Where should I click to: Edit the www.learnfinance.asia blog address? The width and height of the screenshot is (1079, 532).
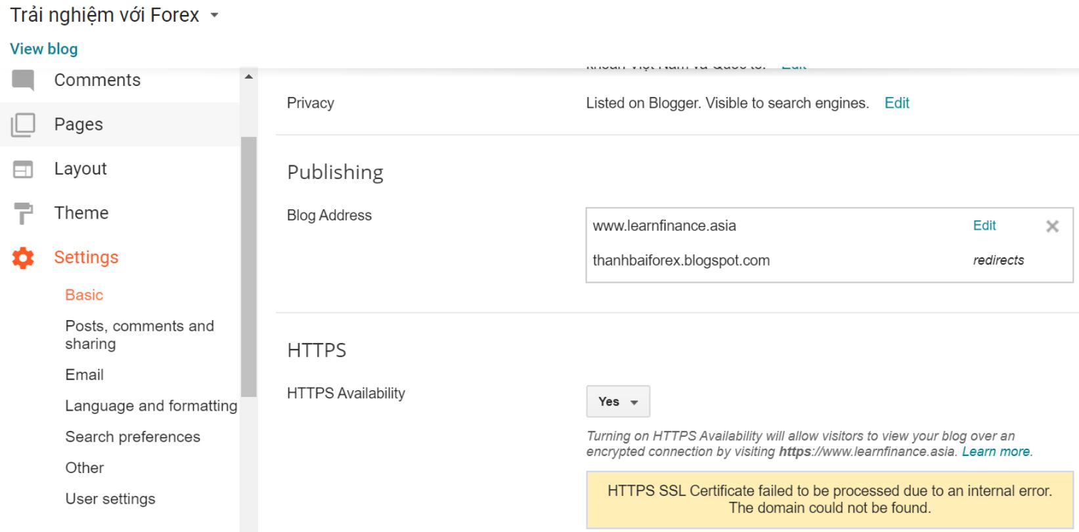click(x=984, y=226)
